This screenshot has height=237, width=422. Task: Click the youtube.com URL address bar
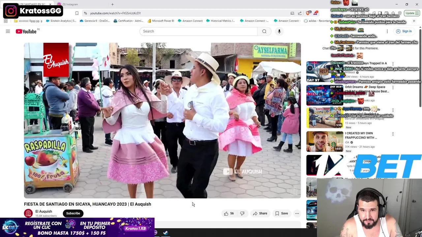tap(115, 13)
